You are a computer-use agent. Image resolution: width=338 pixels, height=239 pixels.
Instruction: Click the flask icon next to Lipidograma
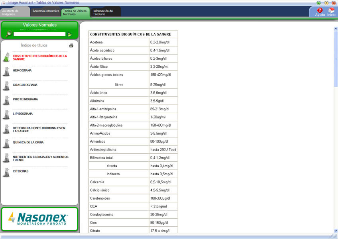click(x=7, y=115)
